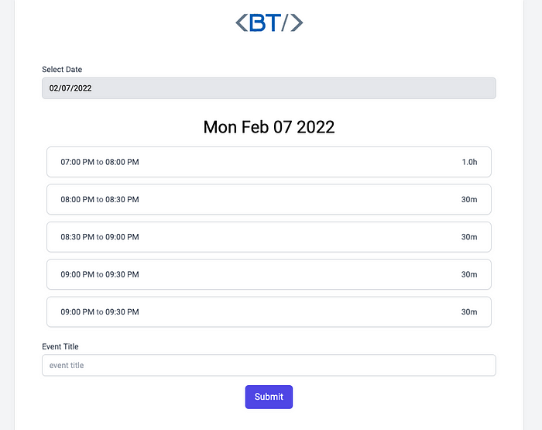Screen dimensions: 542x430
Task: Click 30m on the 08:30 PM slot
Action: (x=469, y=237)
